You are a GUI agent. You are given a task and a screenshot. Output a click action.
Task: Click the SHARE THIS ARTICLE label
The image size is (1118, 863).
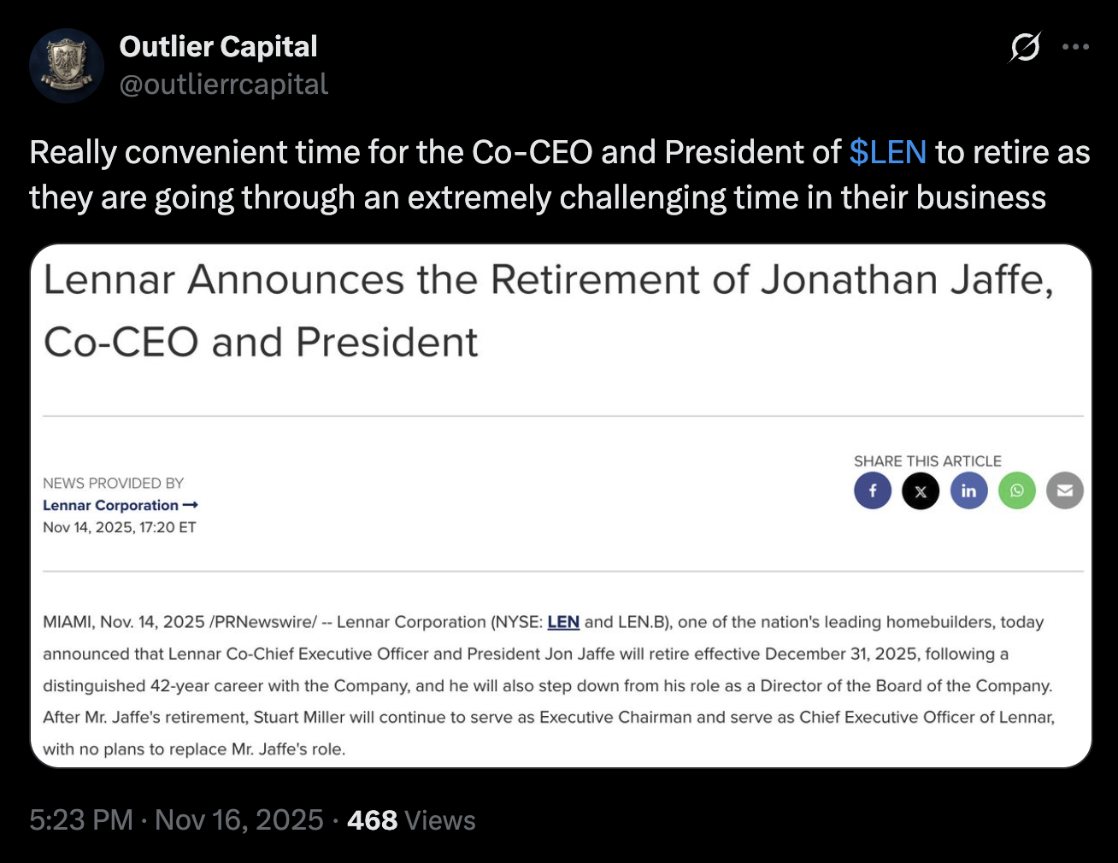tap(927, 461)
